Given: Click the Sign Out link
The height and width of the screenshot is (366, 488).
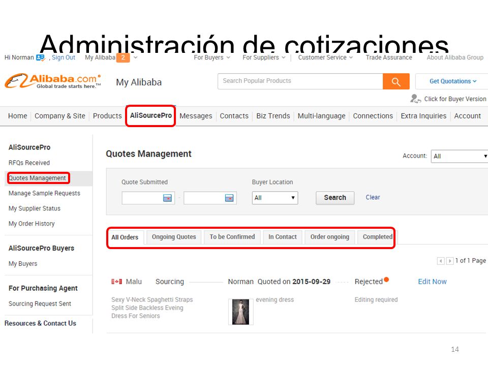Looking at the screenshot, I should pyautogui.click(x=64, y=57).
